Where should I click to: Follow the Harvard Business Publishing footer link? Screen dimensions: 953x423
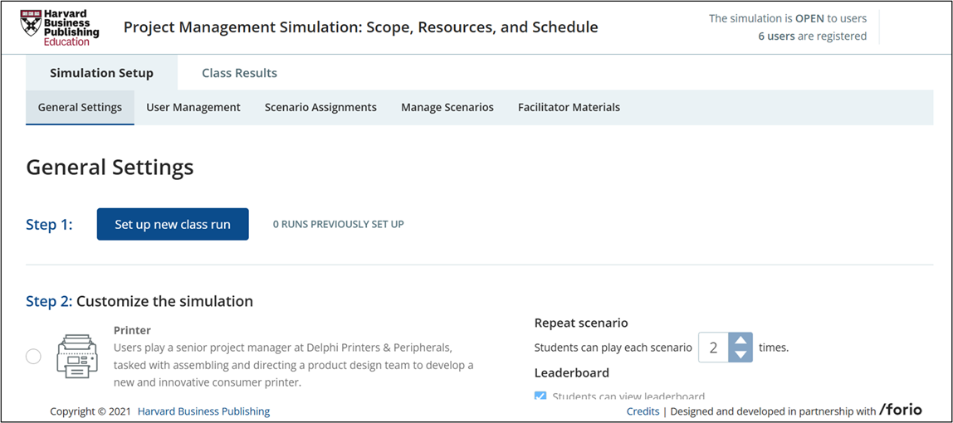(x=203, y=411)
